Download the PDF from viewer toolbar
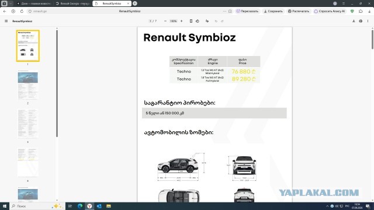 354,21
